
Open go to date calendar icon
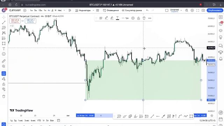coord(58,120)
